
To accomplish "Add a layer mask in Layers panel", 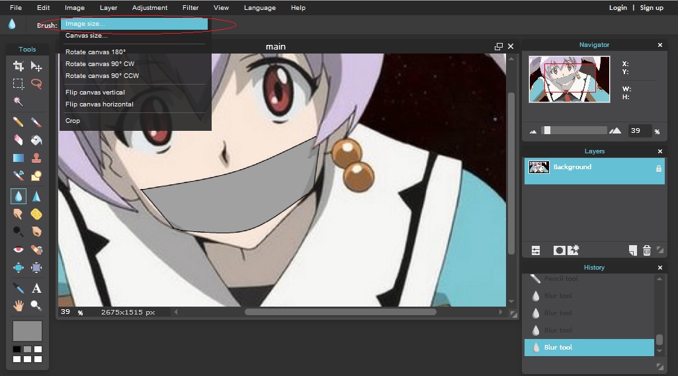I will click(x=559, y=250).
